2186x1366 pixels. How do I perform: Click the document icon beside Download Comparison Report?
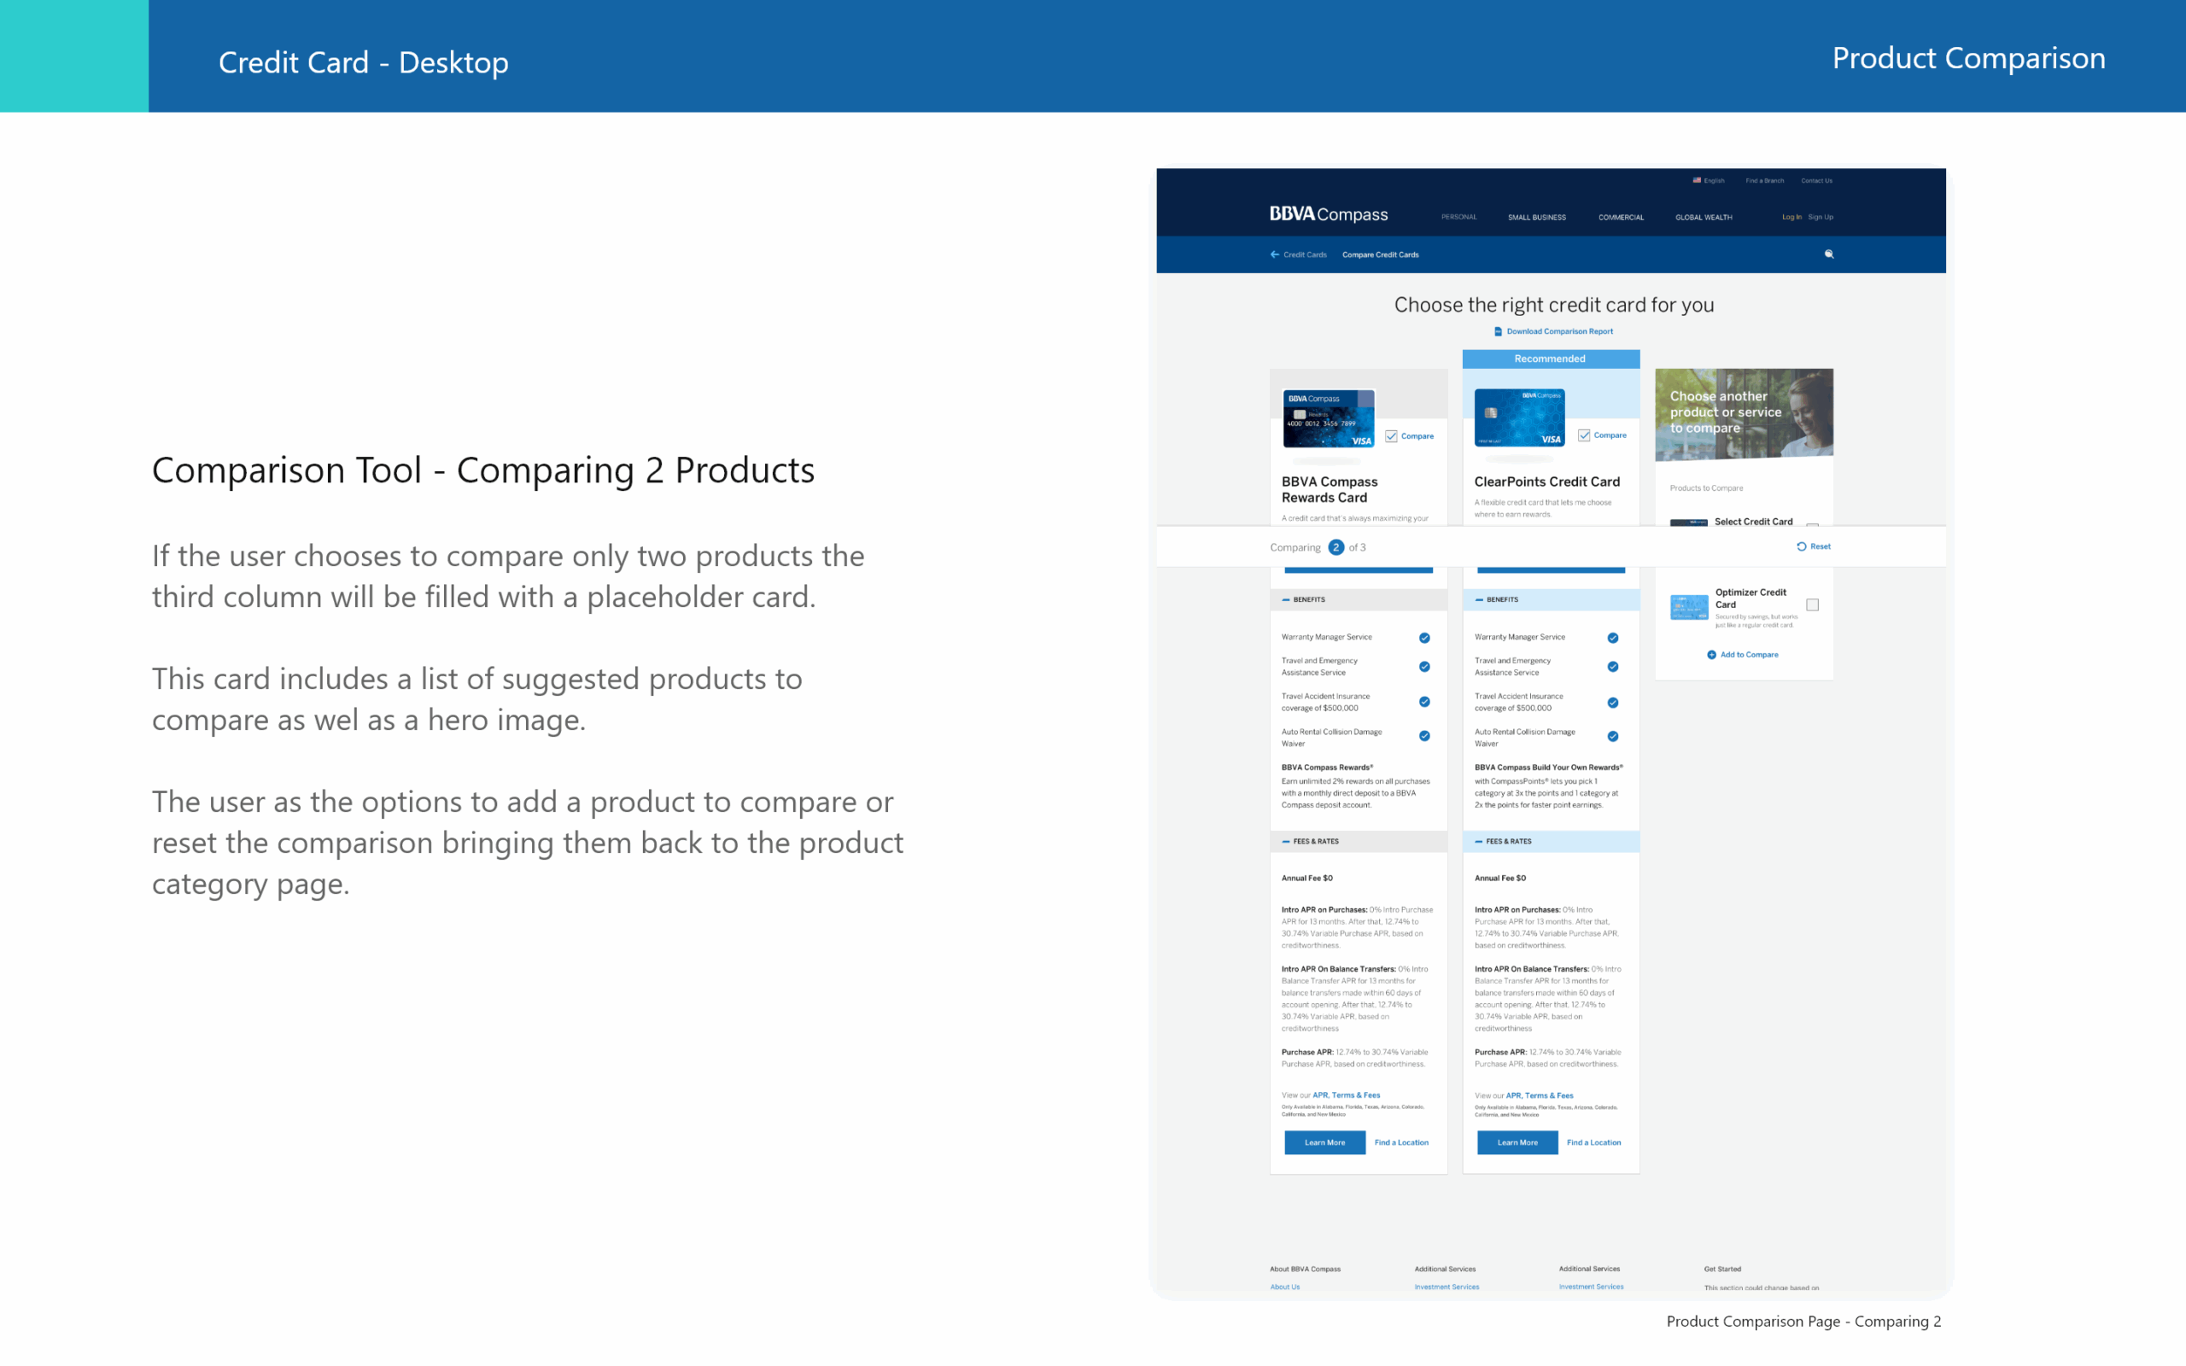click(1498, 331)
